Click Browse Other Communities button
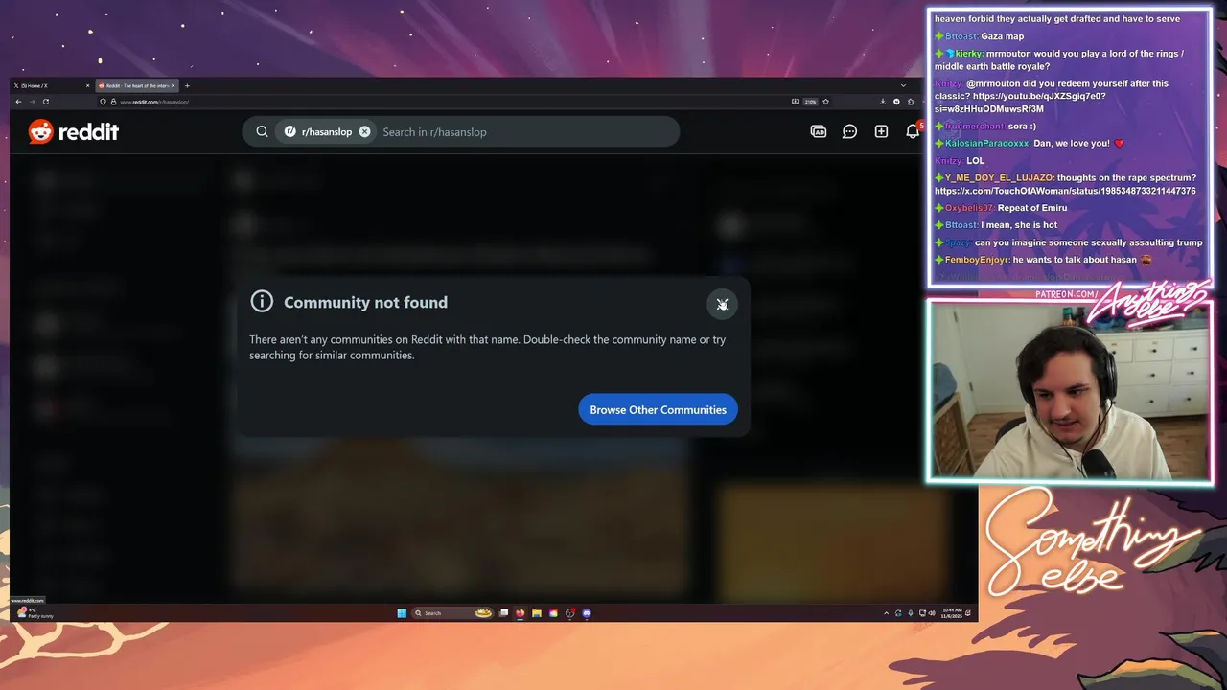 point(658,409)
